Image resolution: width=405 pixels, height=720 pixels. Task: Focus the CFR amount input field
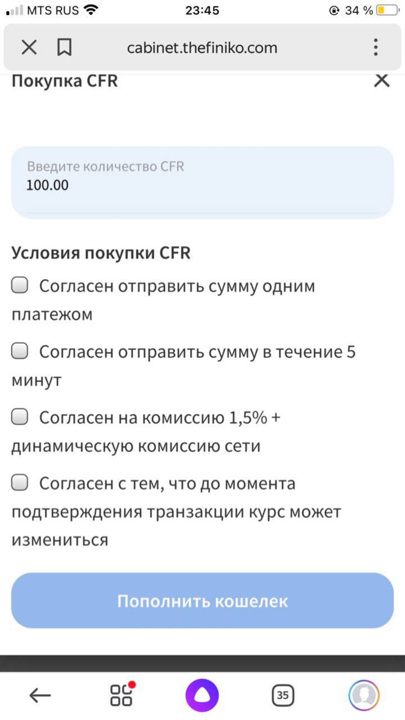tap(202, 184)
